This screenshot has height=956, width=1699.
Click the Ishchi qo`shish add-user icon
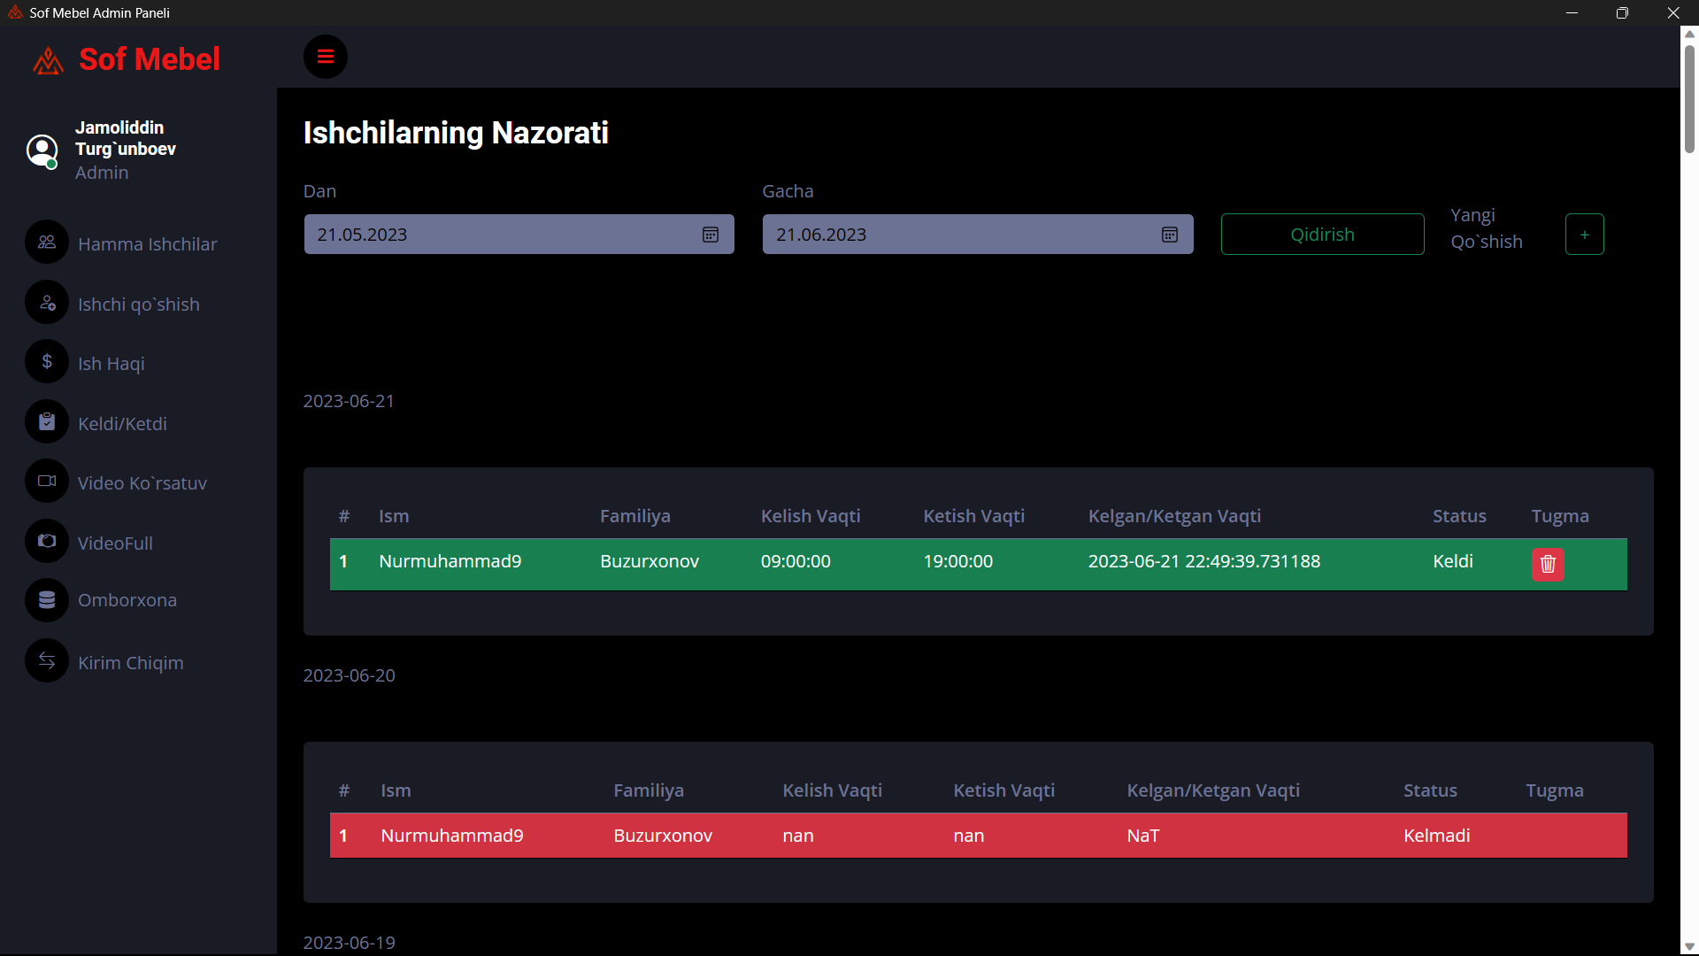click(x=47, y=303)
